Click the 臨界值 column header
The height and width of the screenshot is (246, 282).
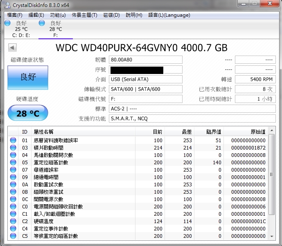(x=209, y=132)
